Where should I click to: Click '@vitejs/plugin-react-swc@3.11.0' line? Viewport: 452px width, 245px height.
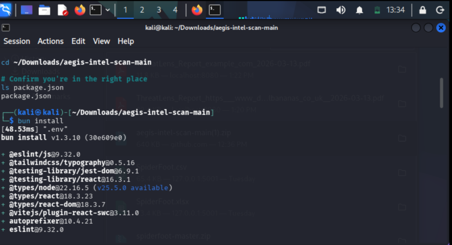click(74, 213)
